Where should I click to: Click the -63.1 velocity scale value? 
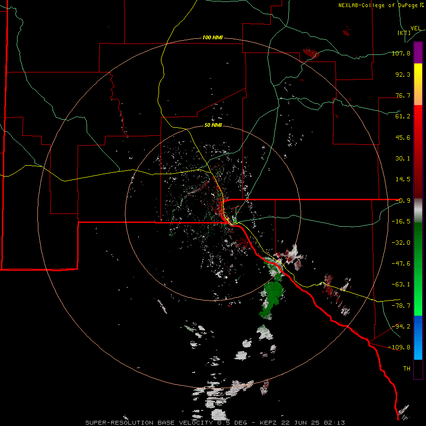coord(401,284)
